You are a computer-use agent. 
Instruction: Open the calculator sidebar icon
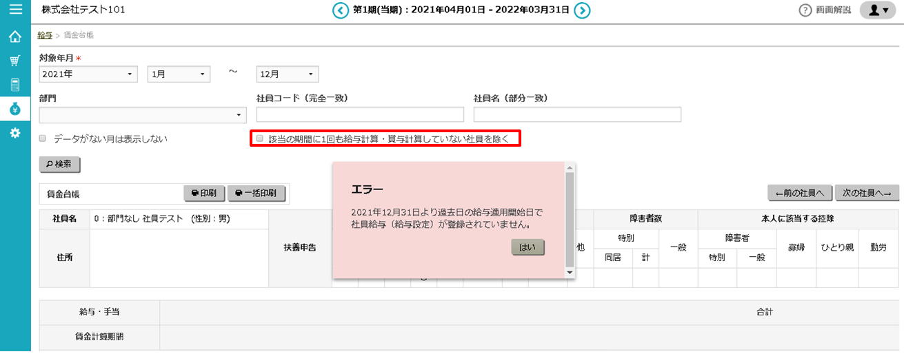pos(15,85)
